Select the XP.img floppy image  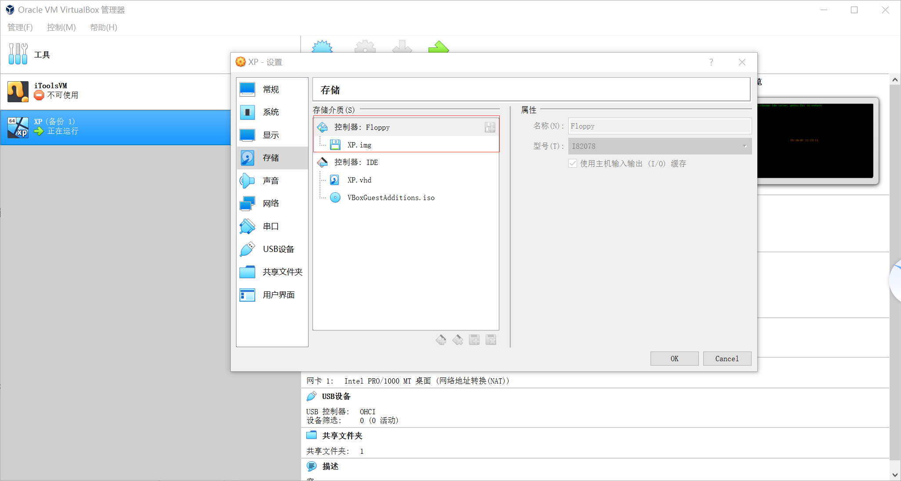[x=406, y=145]
